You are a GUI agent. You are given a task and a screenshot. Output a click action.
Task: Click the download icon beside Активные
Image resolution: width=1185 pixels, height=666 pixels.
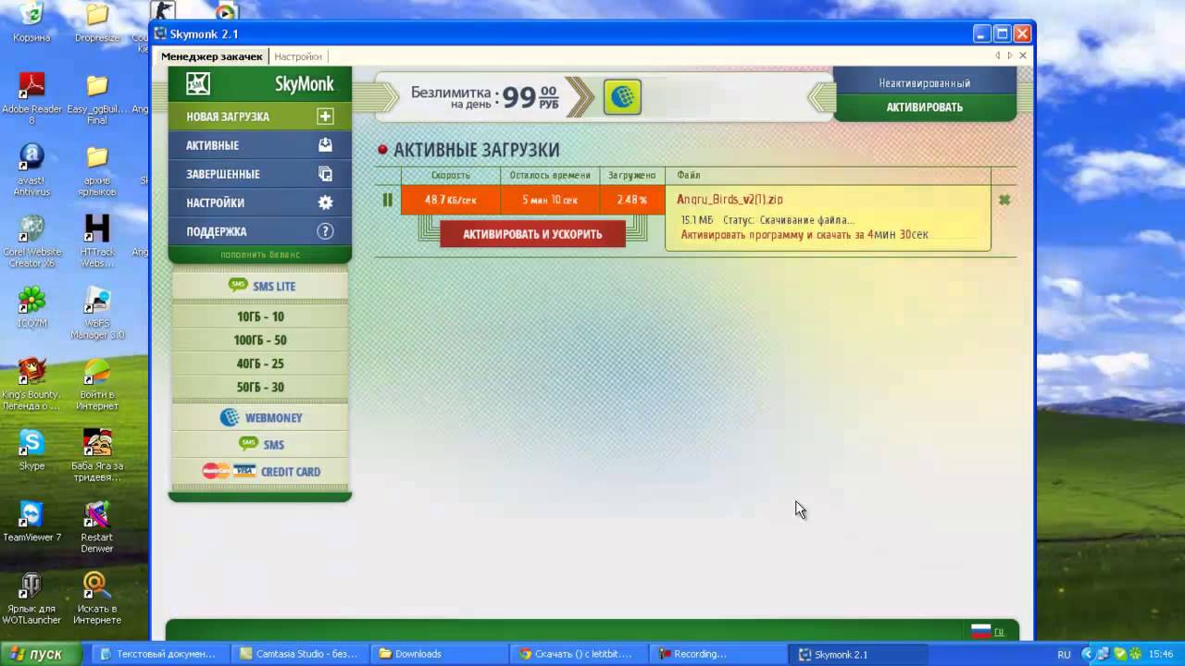[x=325, y=145]
